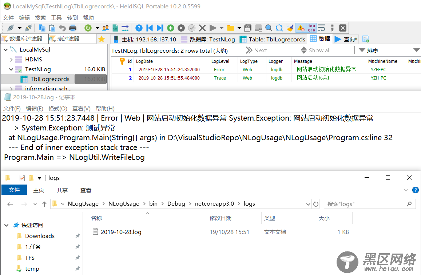Image resolution: width=421 pixels, height=275 pixels.
Task: Click the LogDate column header
Action: pyautogui.click(x=144, y=61)
